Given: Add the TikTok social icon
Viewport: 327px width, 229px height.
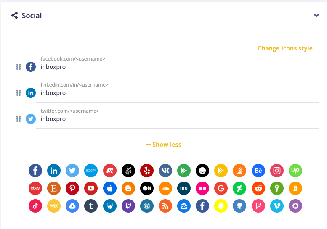Looking at the screenshot, I should (35, 206).
